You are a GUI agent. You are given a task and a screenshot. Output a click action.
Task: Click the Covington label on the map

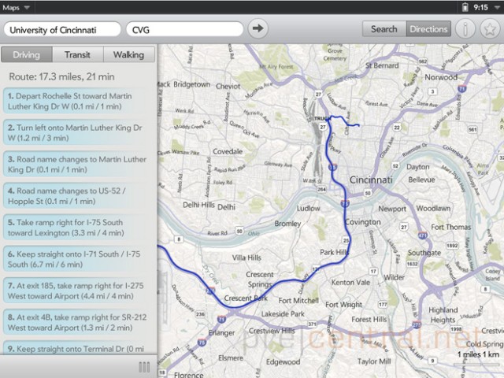point(362,222)
